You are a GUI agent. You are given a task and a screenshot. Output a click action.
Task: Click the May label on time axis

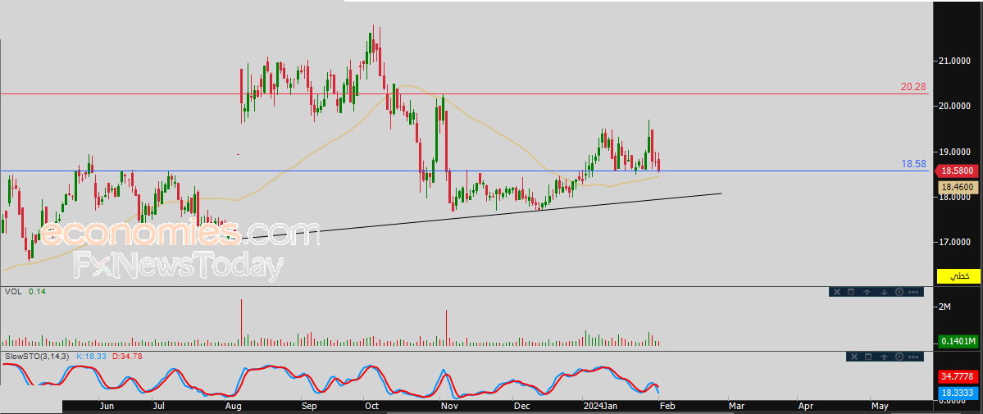[881, 406]
